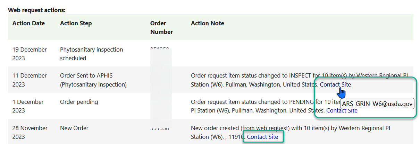Click the Phytosanitary inspection scheduled step

point(92,54)
